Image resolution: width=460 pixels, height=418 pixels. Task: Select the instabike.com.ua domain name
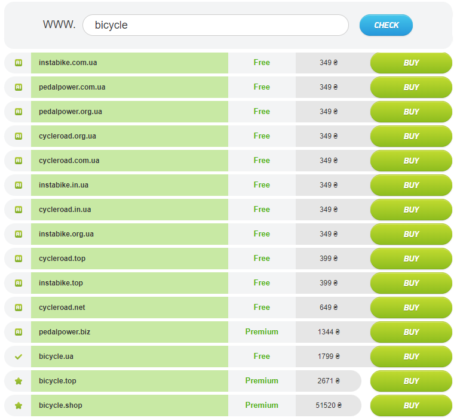point(68,63)
